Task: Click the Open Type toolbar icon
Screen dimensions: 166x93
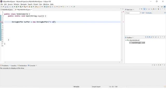Action: point(36,7)
